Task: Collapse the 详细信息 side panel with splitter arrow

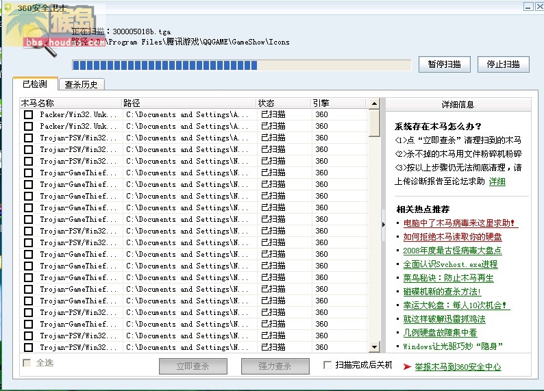Action: click(x=384, y=225)
